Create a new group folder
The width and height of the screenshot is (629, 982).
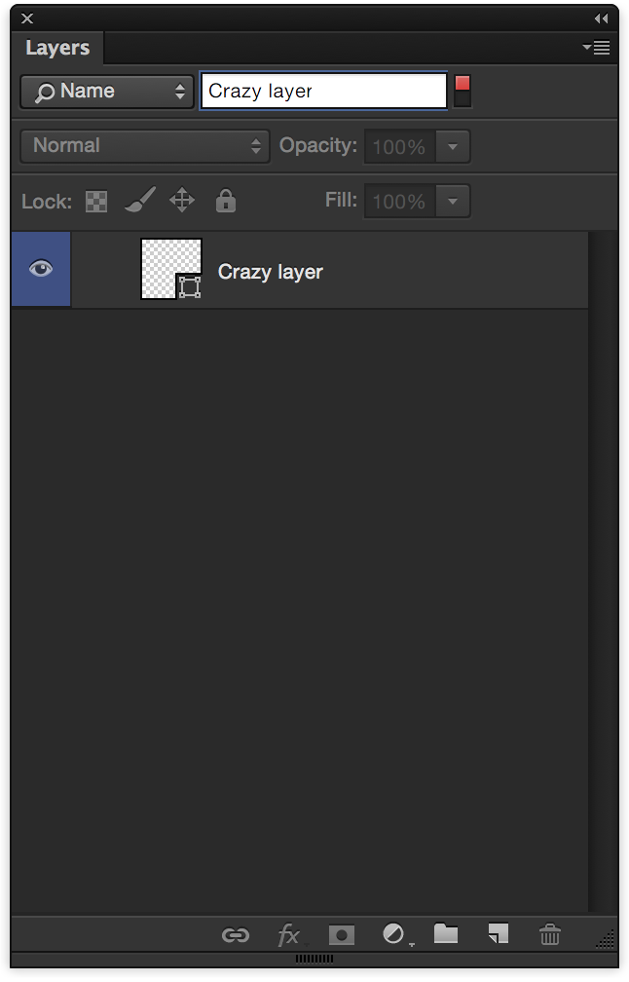pyautogui.click(x=446, y=934)
